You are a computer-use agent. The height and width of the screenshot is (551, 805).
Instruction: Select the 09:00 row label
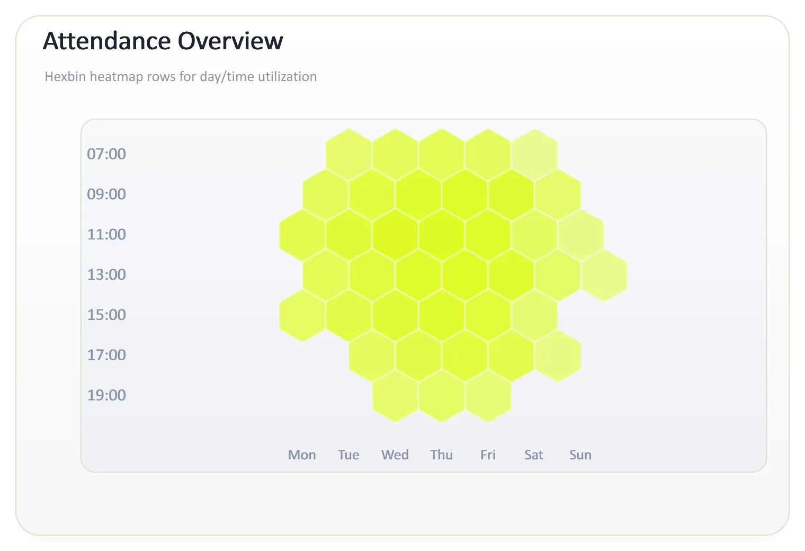106,194
